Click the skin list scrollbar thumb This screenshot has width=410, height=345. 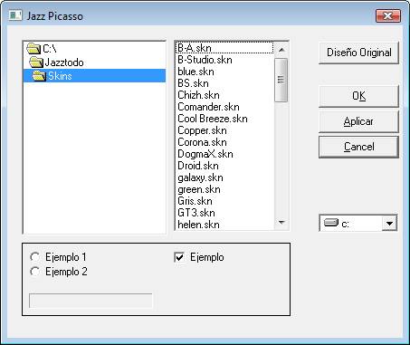(x=281, y=80)
